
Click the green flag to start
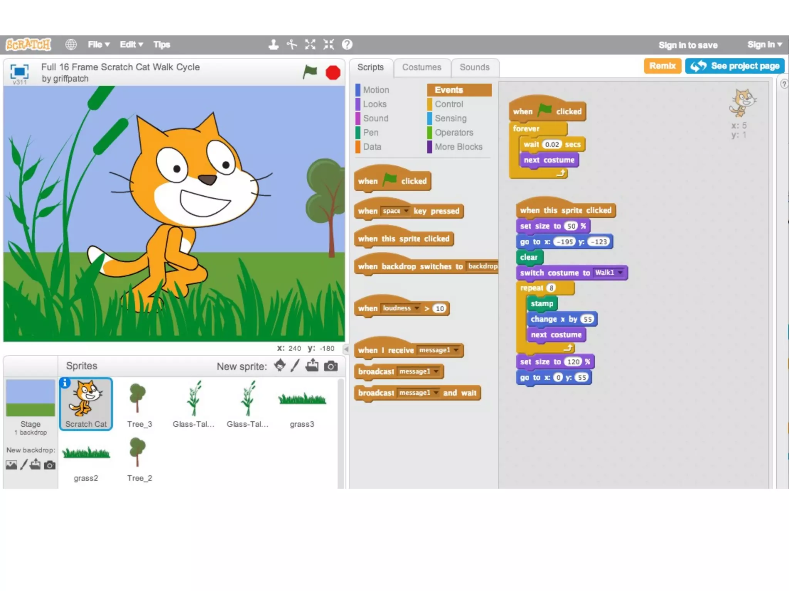tap(310, 72)
